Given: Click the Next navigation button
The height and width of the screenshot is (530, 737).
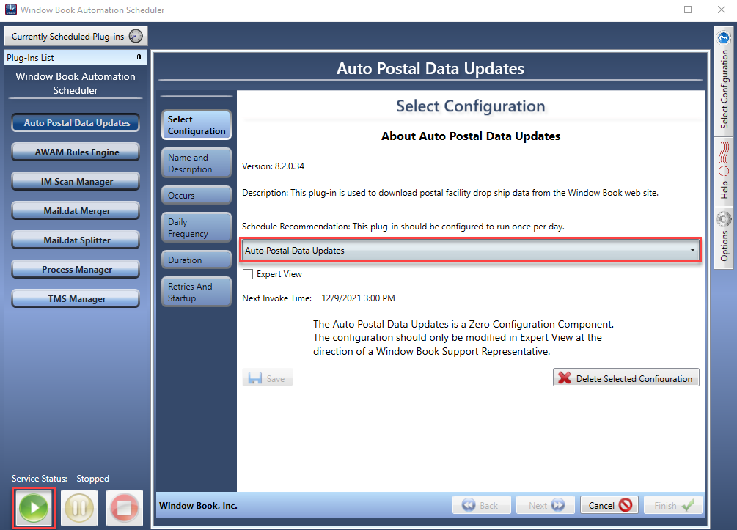Looking at the screenshot, I should (545, 505).
